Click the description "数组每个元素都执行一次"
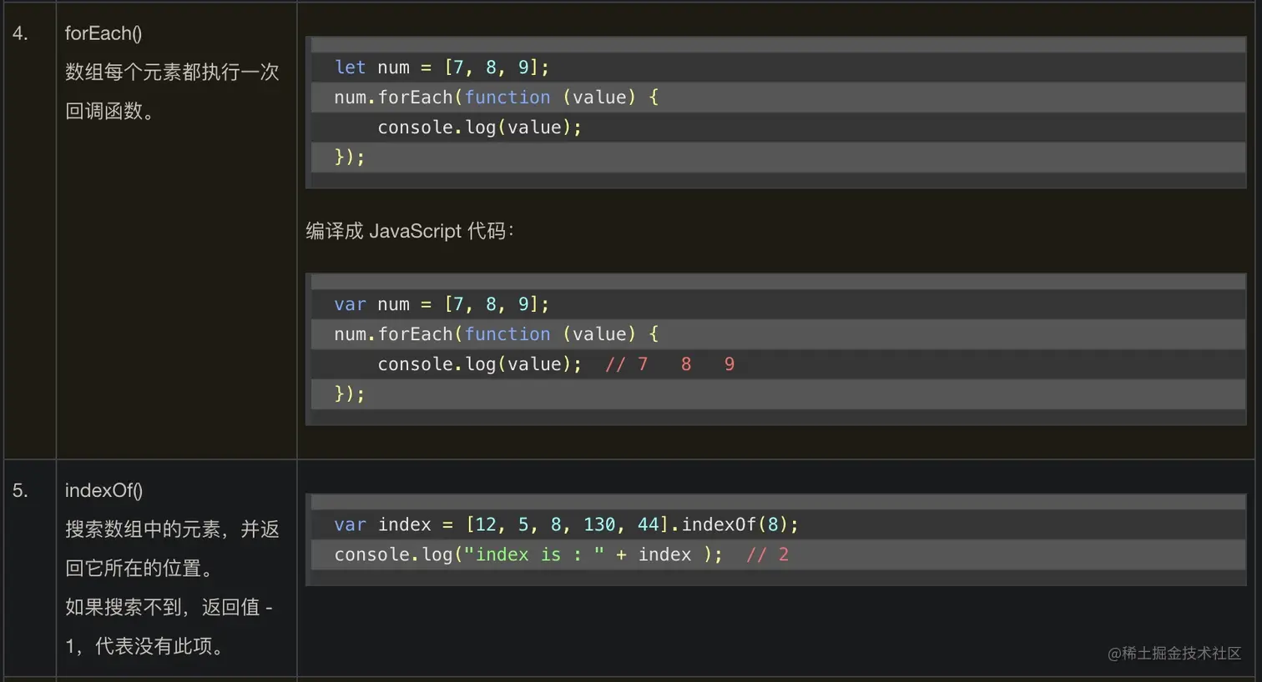This screenshot has height=682, width=1262. (172, 73)
